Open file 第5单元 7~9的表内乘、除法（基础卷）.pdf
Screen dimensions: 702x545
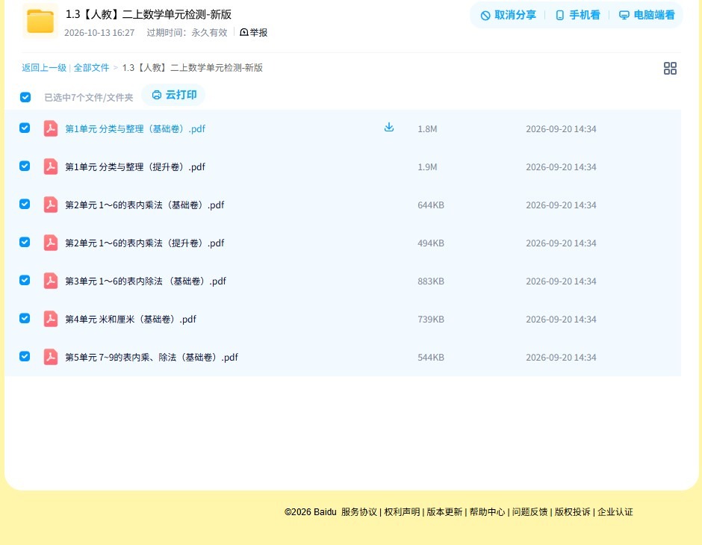click(152, 357)
